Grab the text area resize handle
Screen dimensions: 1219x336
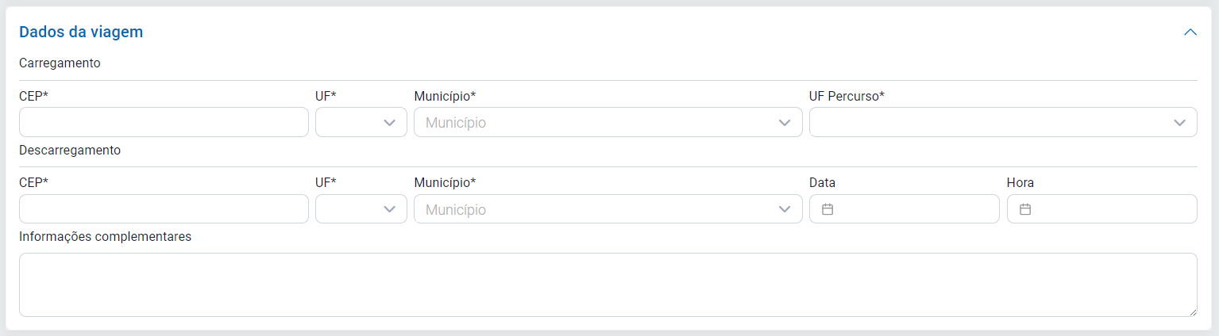[1192, 312]
